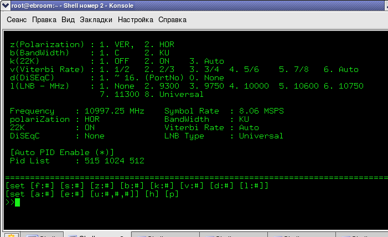The image size is (388, 237).
Task: Click the Konsole title bar text
Action: coord(73,6)
